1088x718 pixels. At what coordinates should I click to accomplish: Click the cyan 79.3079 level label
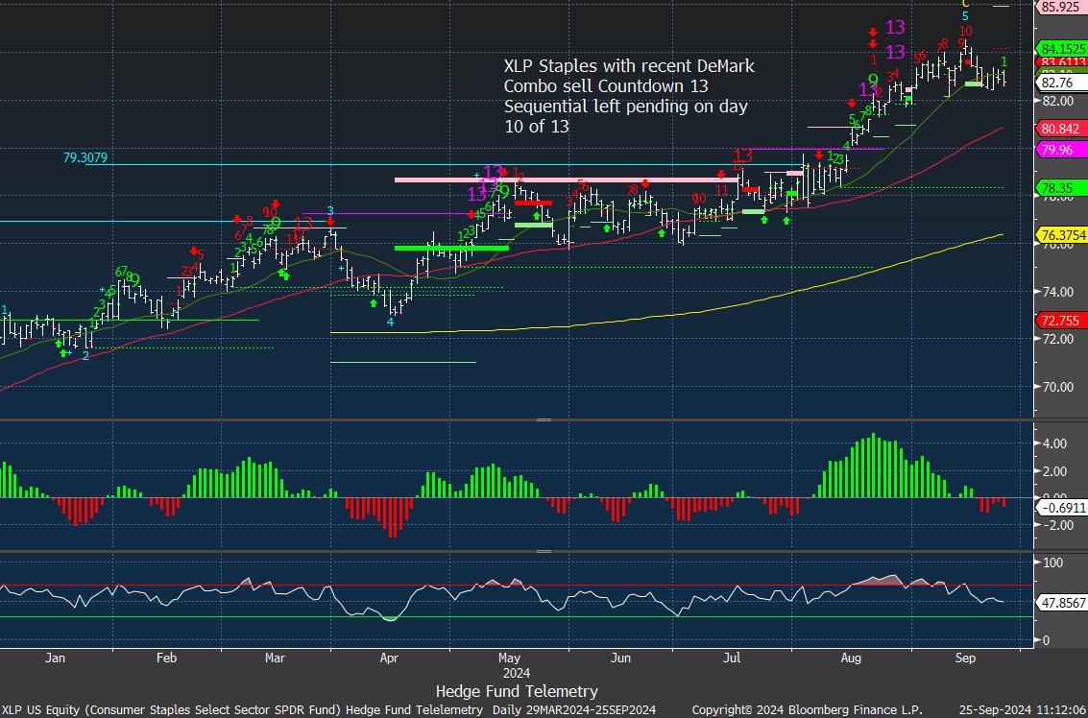pos(85,158)
